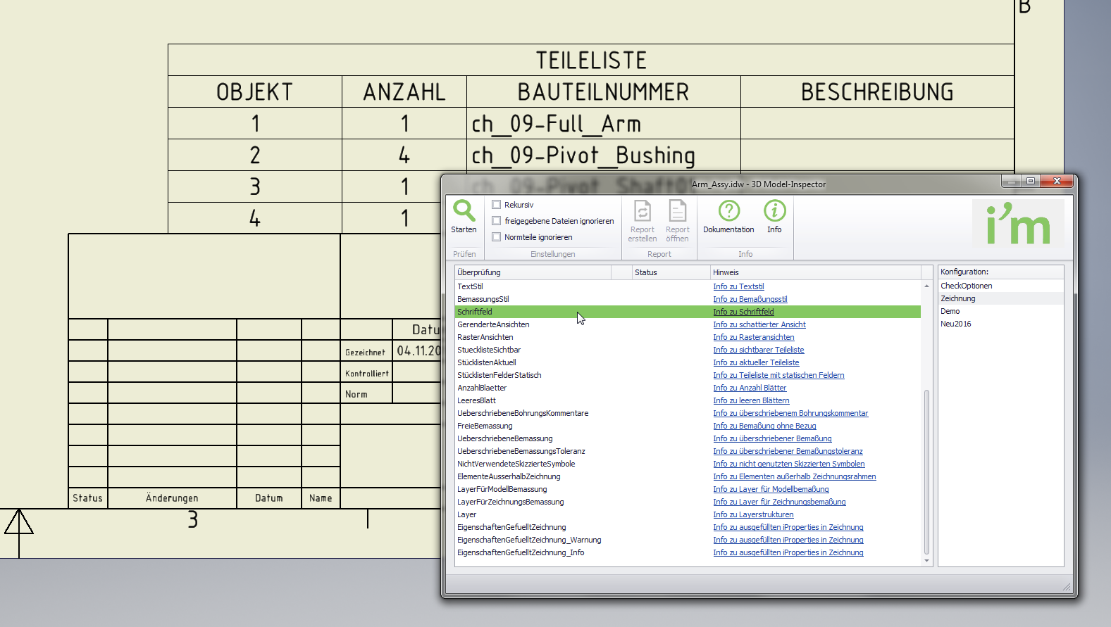Choose CheckOptionen configuration
Viewport: 1111px width, 627px height.
click(x=1000, y=286)
